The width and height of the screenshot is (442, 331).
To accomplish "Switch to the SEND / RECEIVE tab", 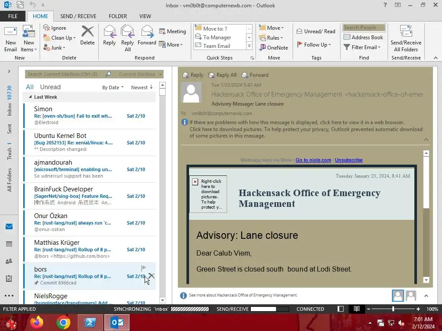I will pyautogui.click(x=79, y=16).
